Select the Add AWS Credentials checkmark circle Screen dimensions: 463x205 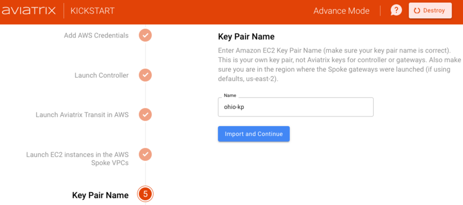145,35
